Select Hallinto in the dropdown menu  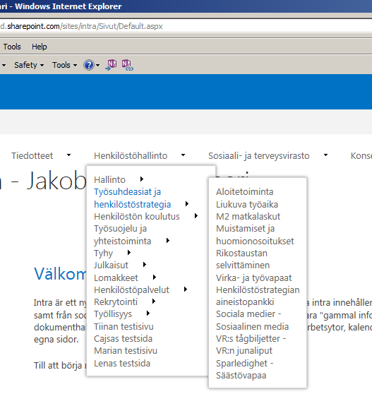tap(109, 179)
